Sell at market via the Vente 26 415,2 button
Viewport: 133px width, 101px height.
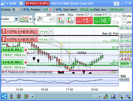tap(84, 20)
